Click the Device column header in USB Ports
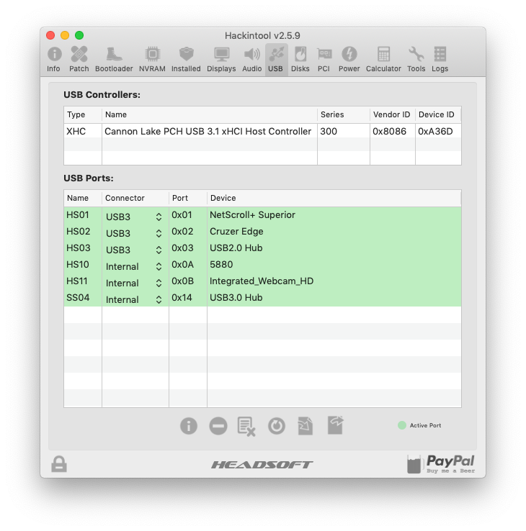Screen dimensions: 526x531 (x=334, y=198)
